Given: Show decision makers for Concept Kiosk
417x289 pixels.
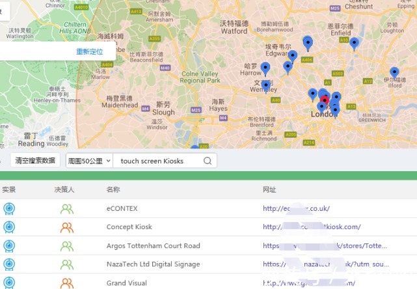Looking at the screenshot, I should (67, 228).
